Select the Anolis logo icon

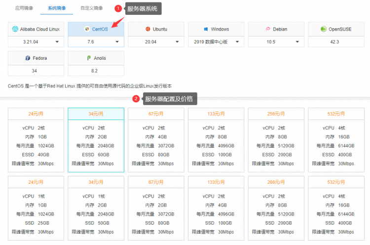click(89, 58)
